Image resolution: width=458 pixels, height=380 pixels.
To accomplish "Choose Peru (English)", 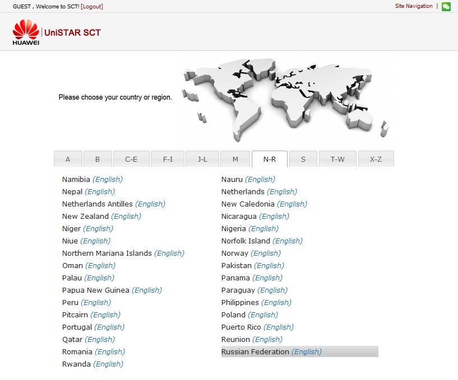I will (x=86, y=302).
